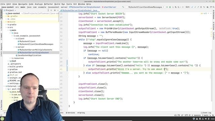
Task: Click cursor position 41:78 in status bar
Action: point(177,115)
